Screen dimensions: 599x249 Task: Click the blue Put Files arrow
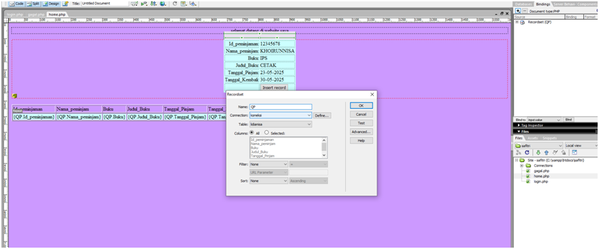click(x=546, y=153)
